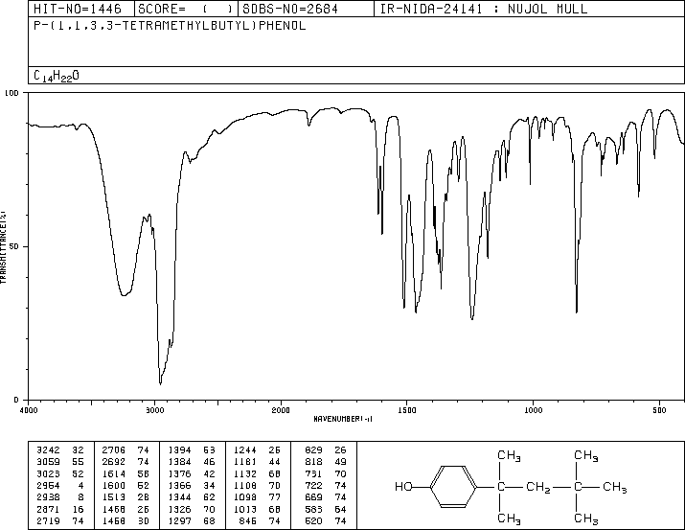Click the 500 tick label on x-axis

(x=659, y=410)
